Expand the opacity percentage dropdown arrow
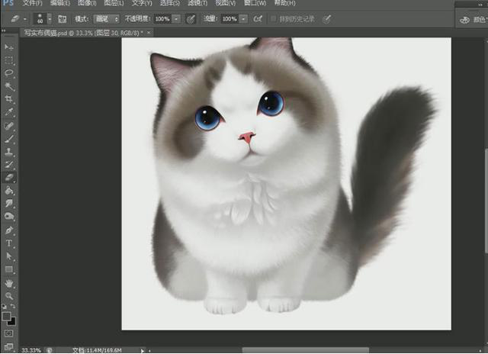The width and height of the screenshot is (488, 354). pos(177,18)
